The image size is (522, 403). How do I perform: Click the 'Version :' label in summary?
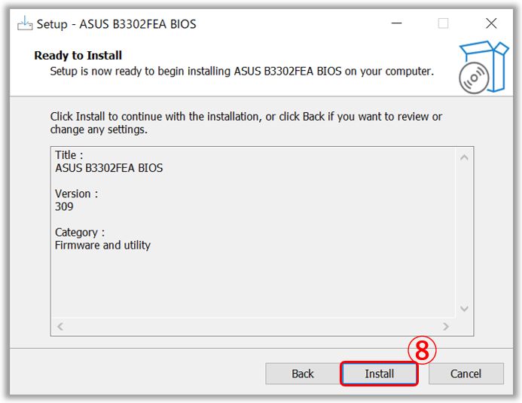(77, 194)
